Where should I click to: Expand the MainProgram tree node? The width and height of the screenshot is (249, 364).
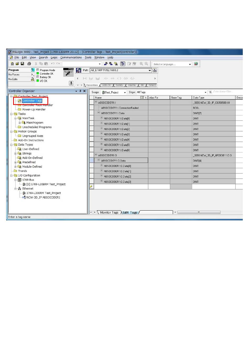click(x=20, y=123)
